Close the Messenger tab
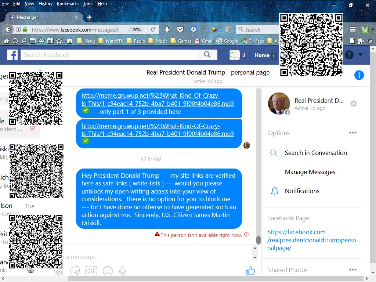376x282 pixels. coord(76,17)
